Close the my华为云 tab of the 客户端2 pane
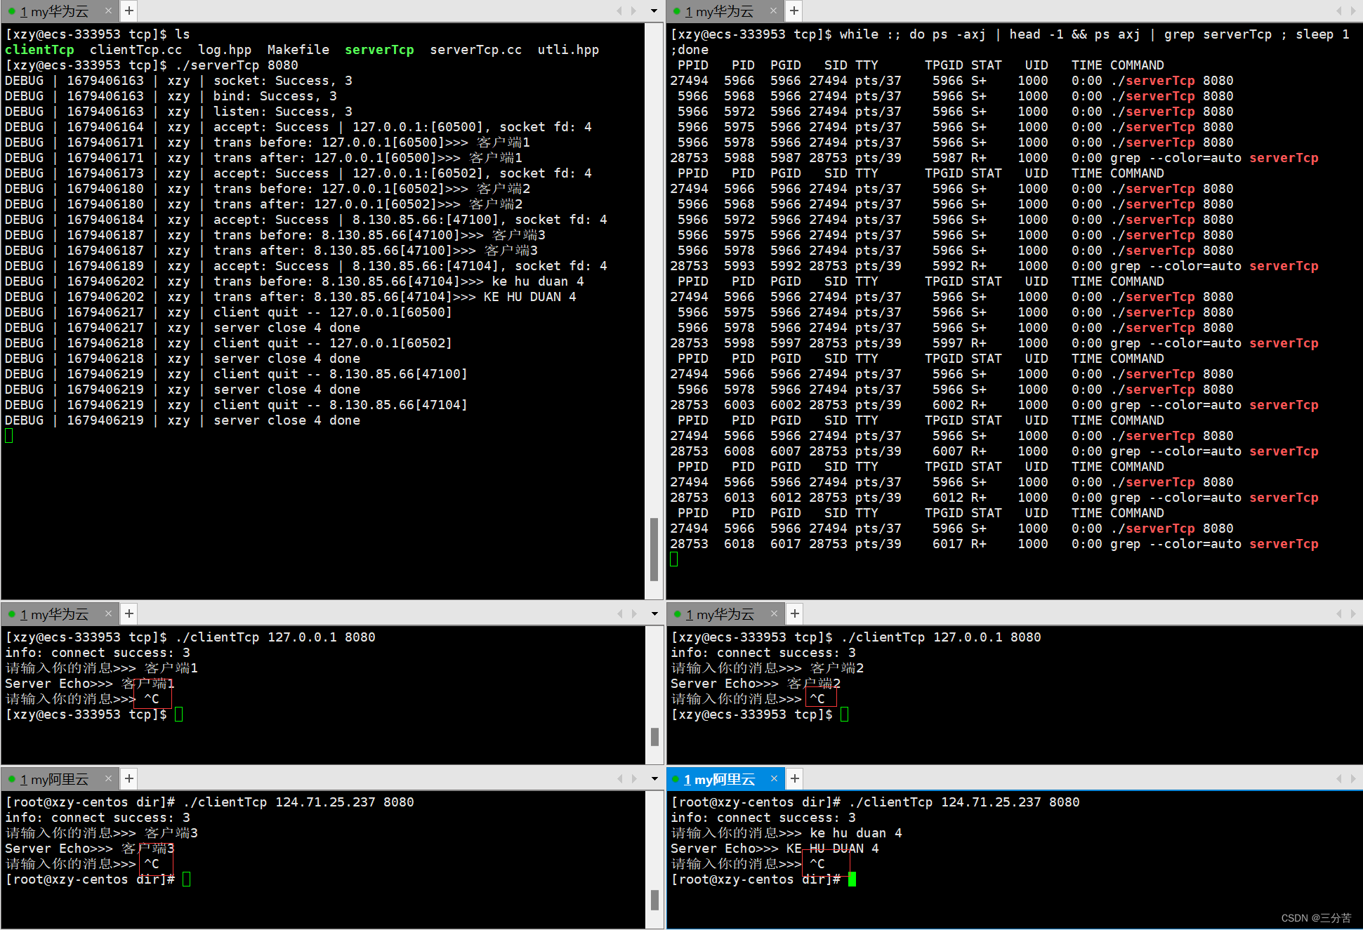 tap(774, 613)
